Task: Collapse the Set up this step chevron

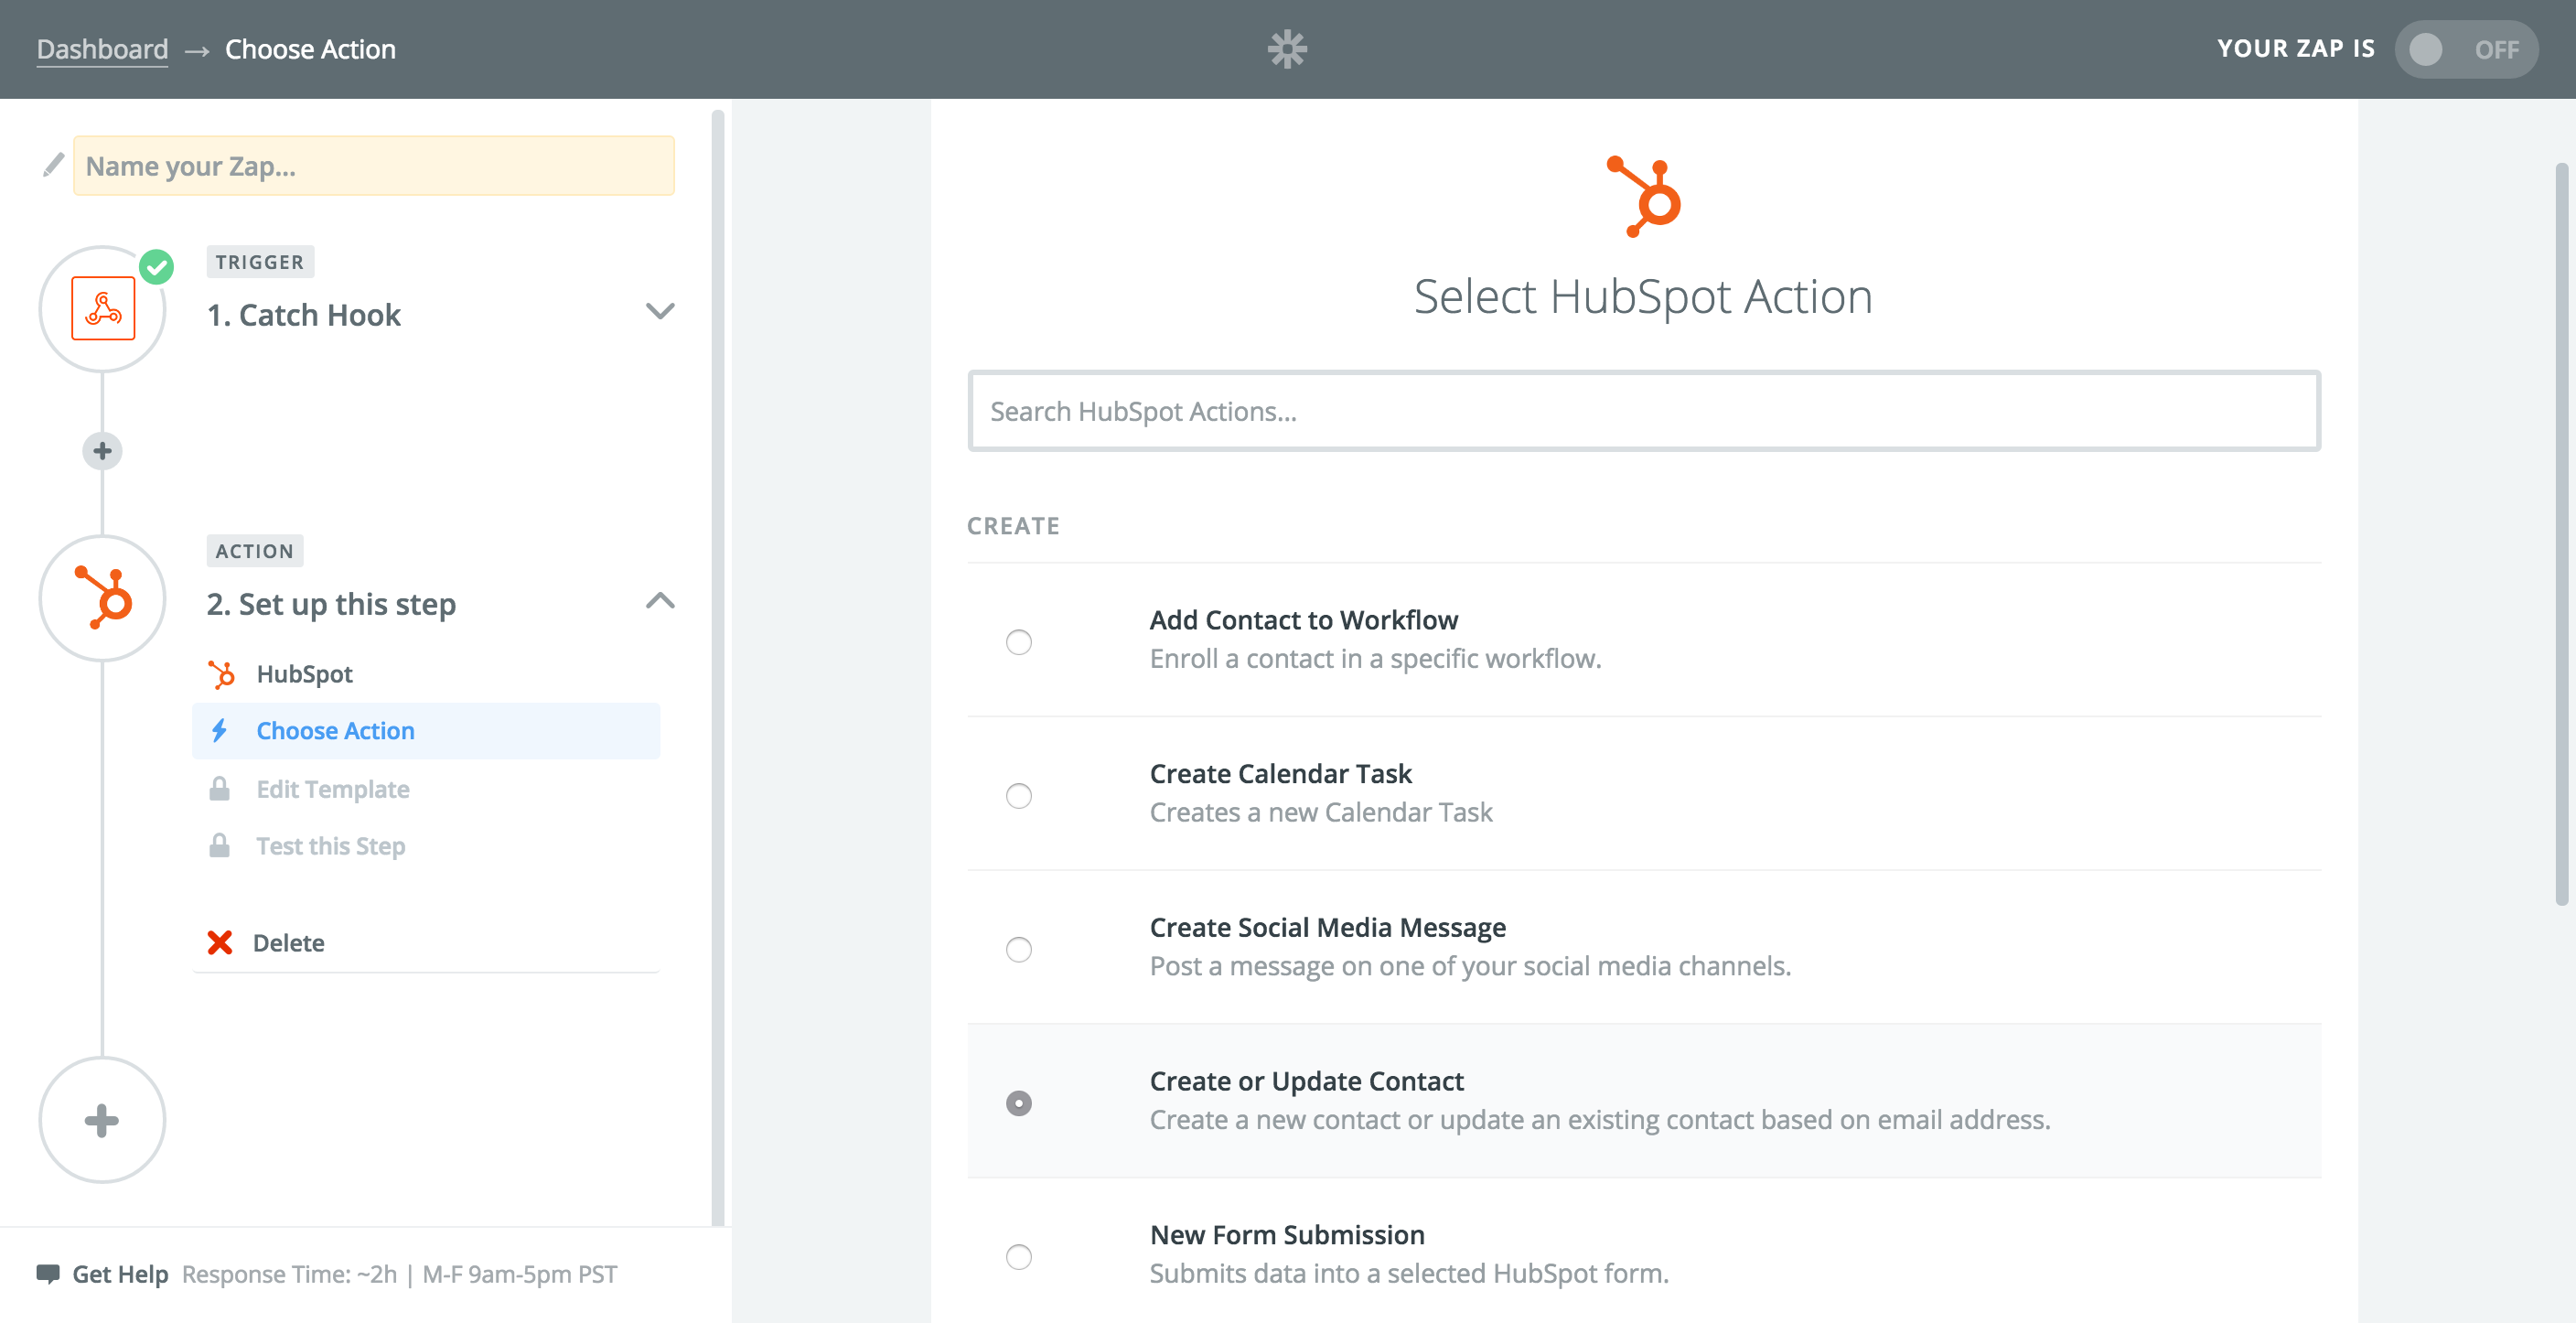Action: pyautogui.click(x=660, y=600)
